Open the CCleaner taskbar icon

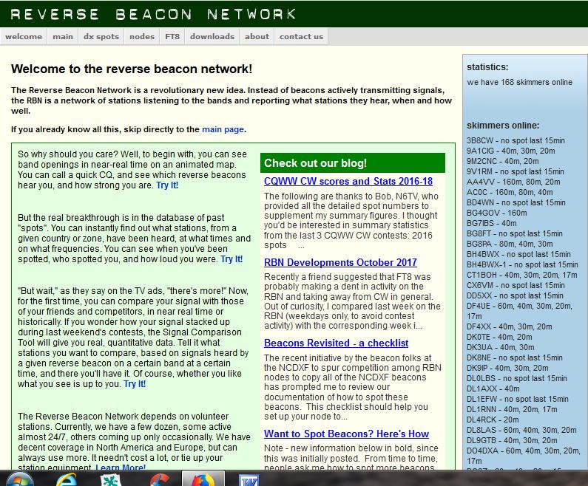(160, 479)
